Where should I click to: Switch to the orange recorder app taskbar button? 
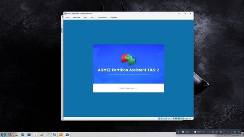(61, 134)
